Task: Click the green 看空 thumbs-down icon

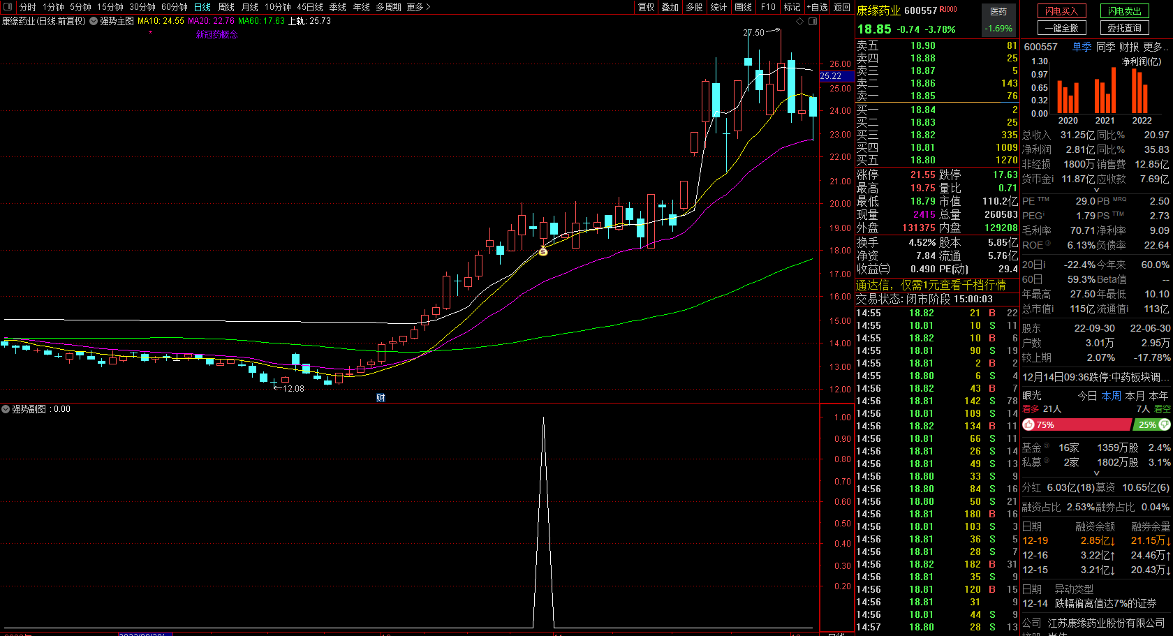Action: (x=1165, y=424)
